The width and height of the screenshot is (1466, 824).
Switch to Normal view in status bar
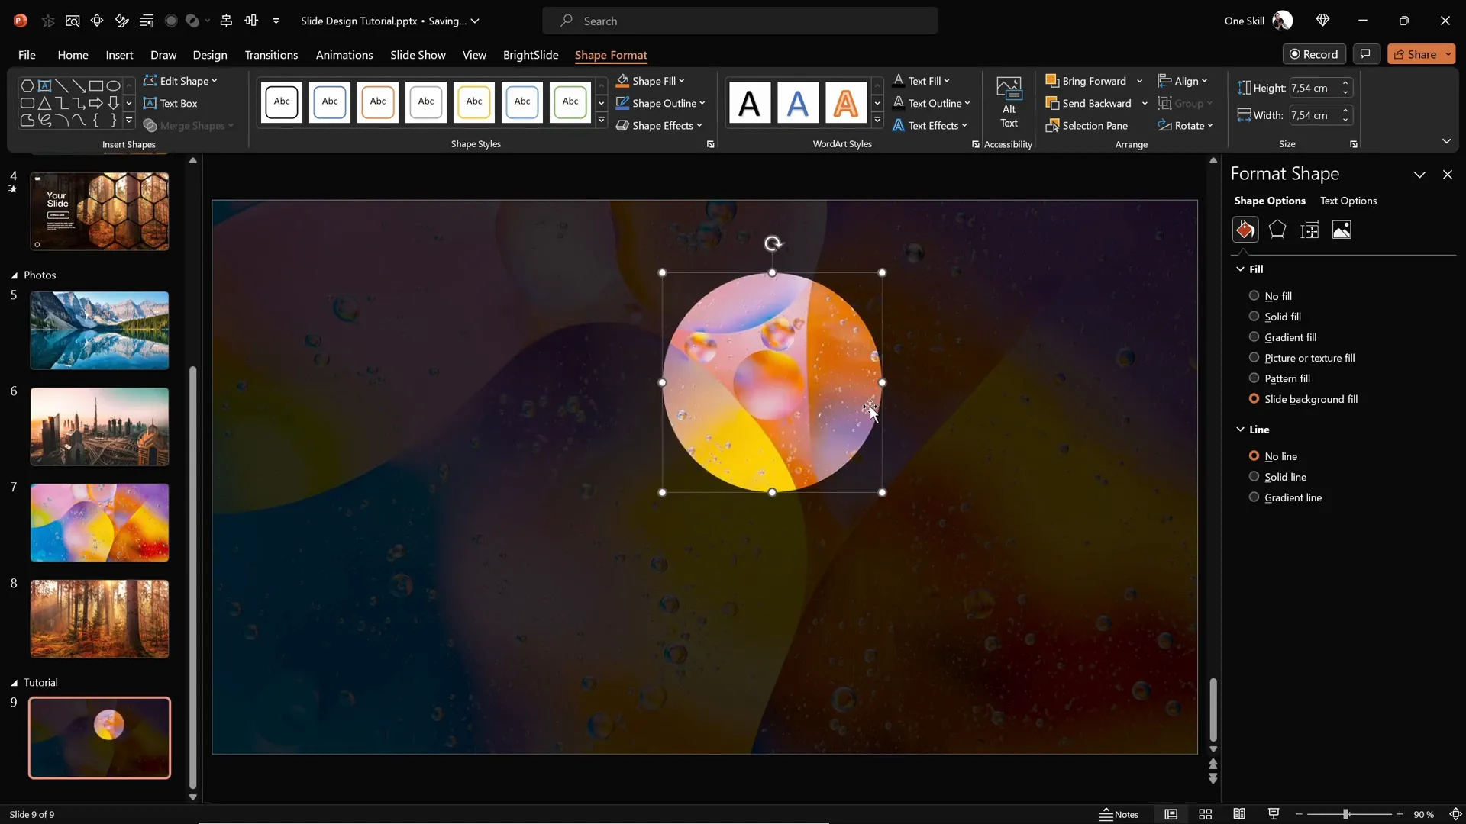(1171, 814)
